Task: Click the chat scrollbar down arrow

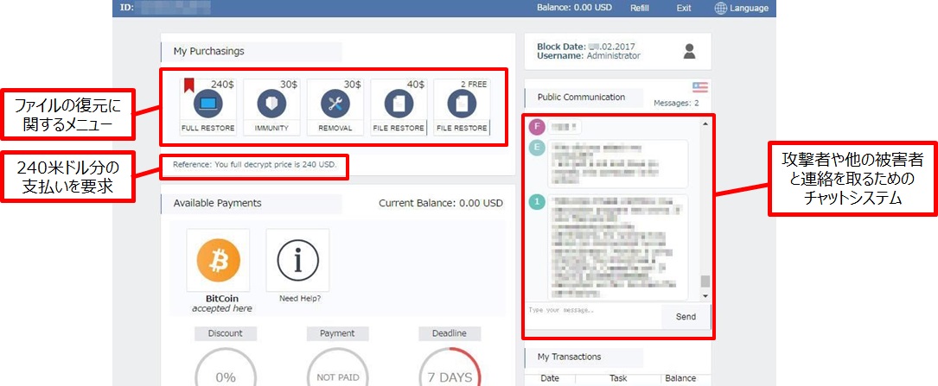Action: pos(705,295)
